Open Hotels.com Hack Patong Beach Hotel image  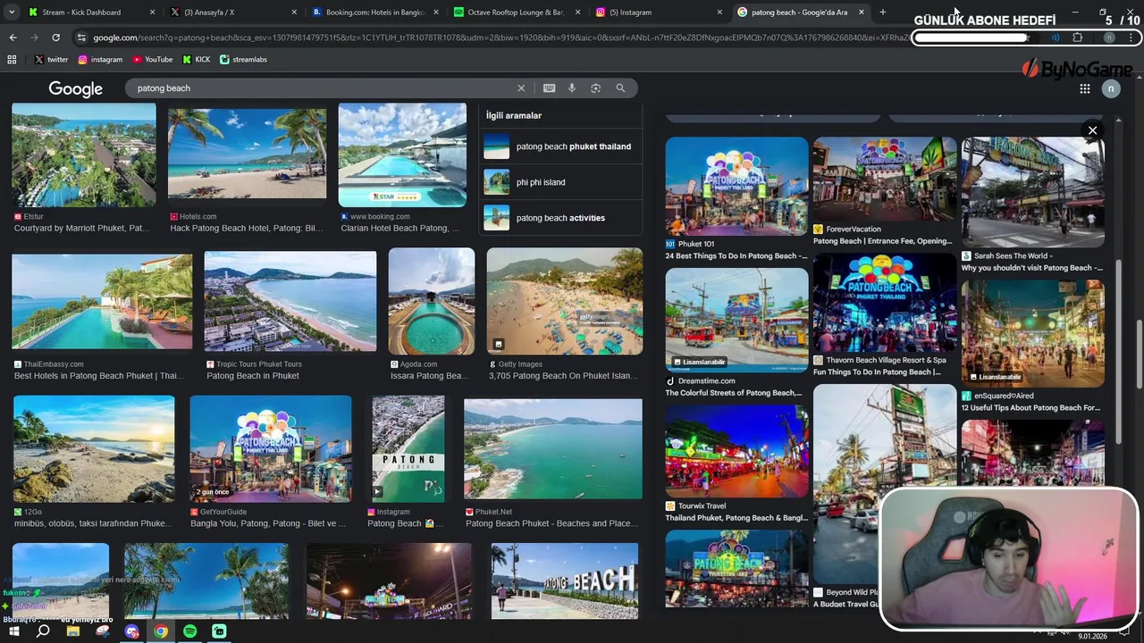247,155
